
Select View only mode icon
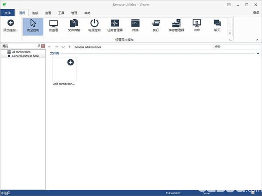(53, 26)
